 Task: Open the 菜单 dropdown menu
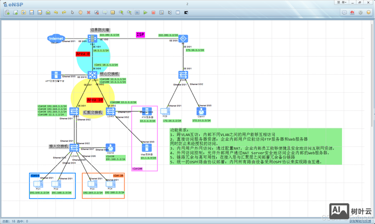tap(342, 2)
